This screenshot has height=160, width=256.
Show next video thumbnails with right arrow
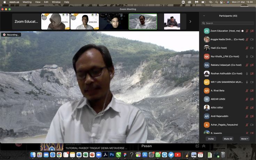190,21
